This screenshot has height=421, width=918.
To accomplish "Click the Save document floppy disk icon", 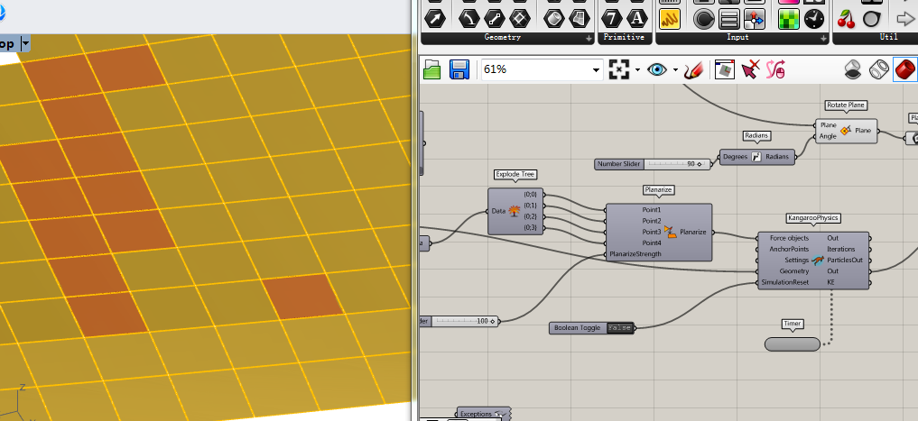I will point(459,70).
